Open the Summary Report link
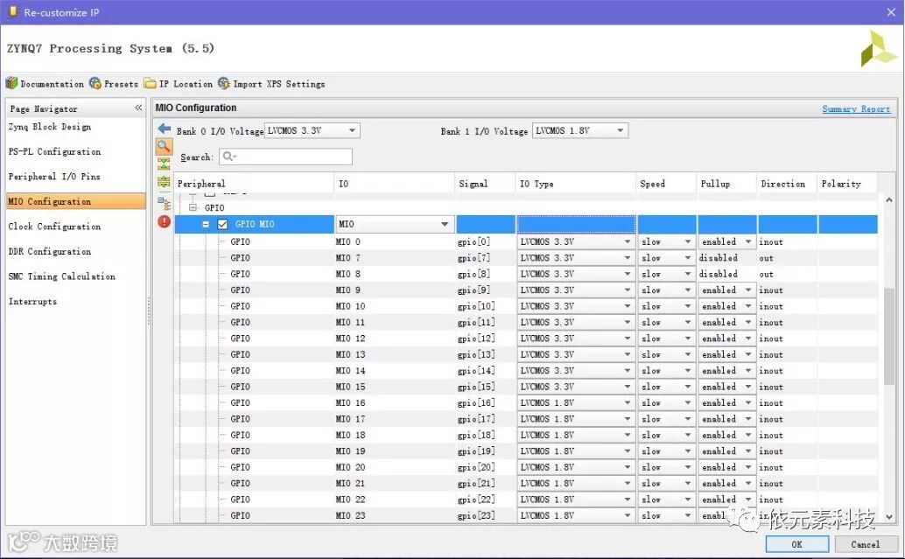905x559 pixels. click(856, 108)
